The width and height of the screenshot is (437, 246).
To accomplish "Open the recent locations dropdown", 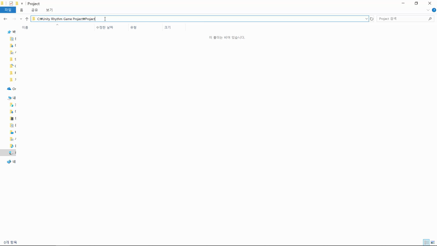I will click(x=21, y=19).
